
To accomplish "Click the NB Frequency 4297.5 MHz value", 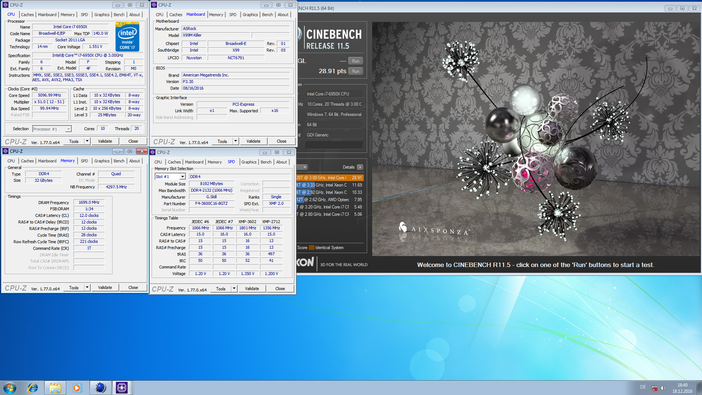I will [x=116, y=187].
